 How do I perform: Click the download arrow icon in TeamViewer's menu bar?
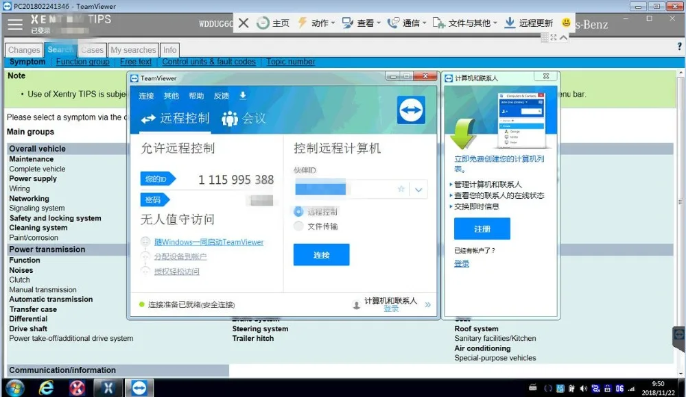click(x=243, y=95)
